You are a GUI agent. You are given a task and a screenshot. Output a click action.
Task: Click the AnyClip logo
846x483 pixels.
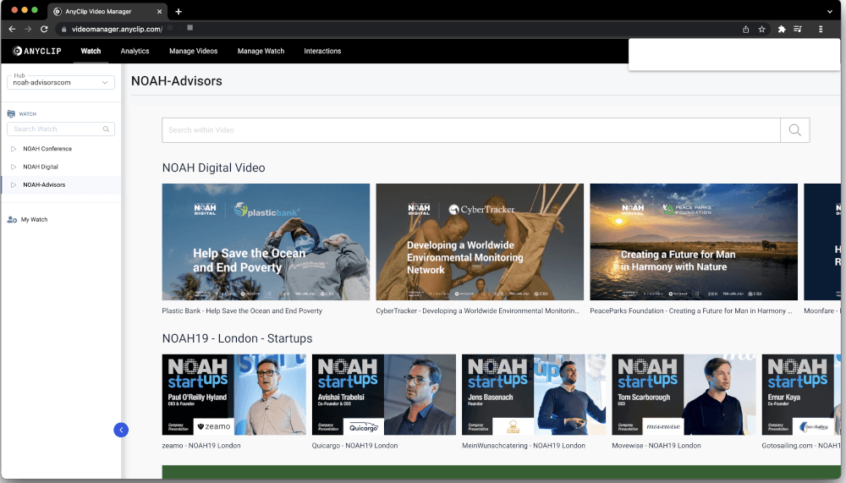(37, 51)
